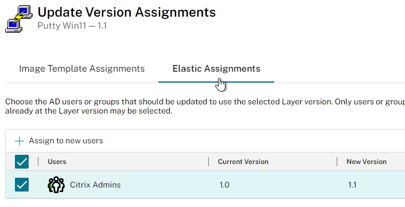Click the Assign to new users label
The image size is (405, 207).
click(66, 141)
